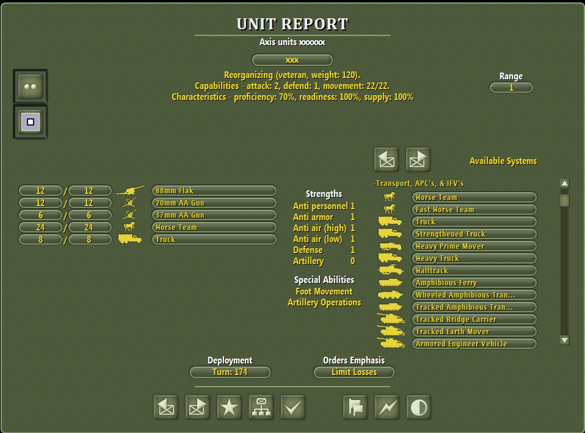The width and height of the screenshot is (585, 433).
Task: Click the two-dot unit icon button
Action: pos(30,87)
